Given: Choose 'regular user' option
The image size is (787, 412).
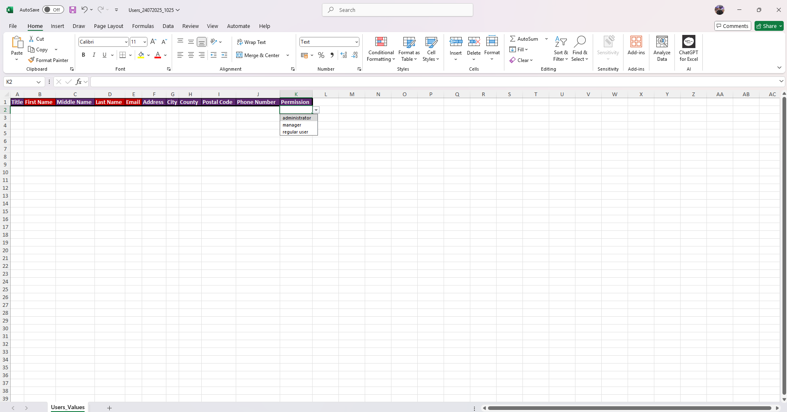Looking at the screenshot, I should pyautogui.click(x=299, y=132).
